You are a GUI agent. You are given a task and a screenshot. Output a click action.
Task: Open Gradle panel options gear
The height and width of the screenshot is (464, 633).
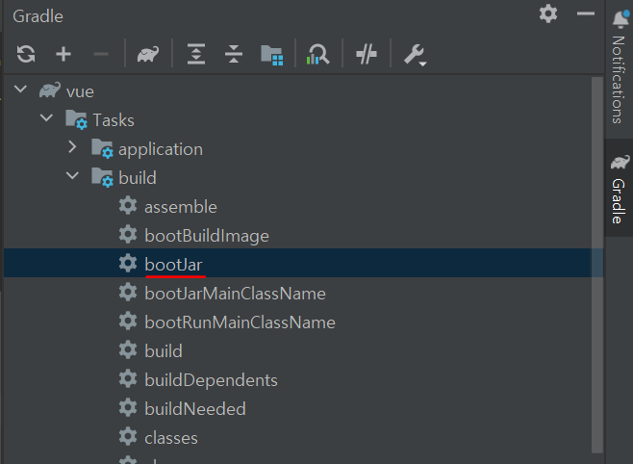(548, 14)
